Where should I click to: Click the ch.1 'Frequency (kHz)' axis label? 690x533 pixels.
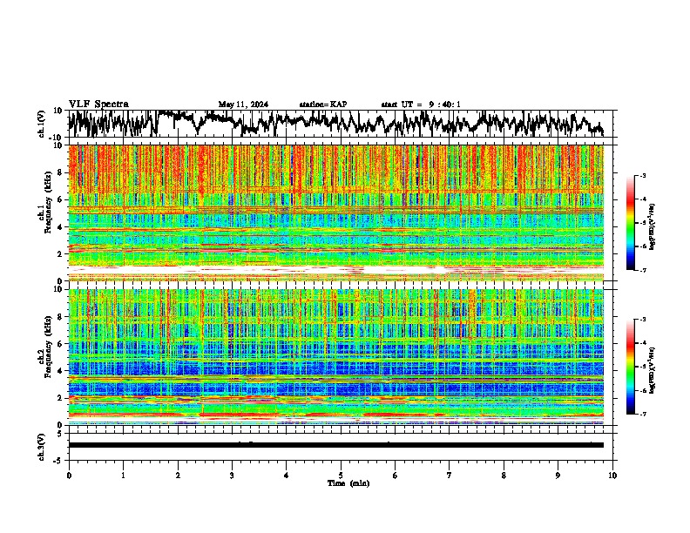coord(48,202)
